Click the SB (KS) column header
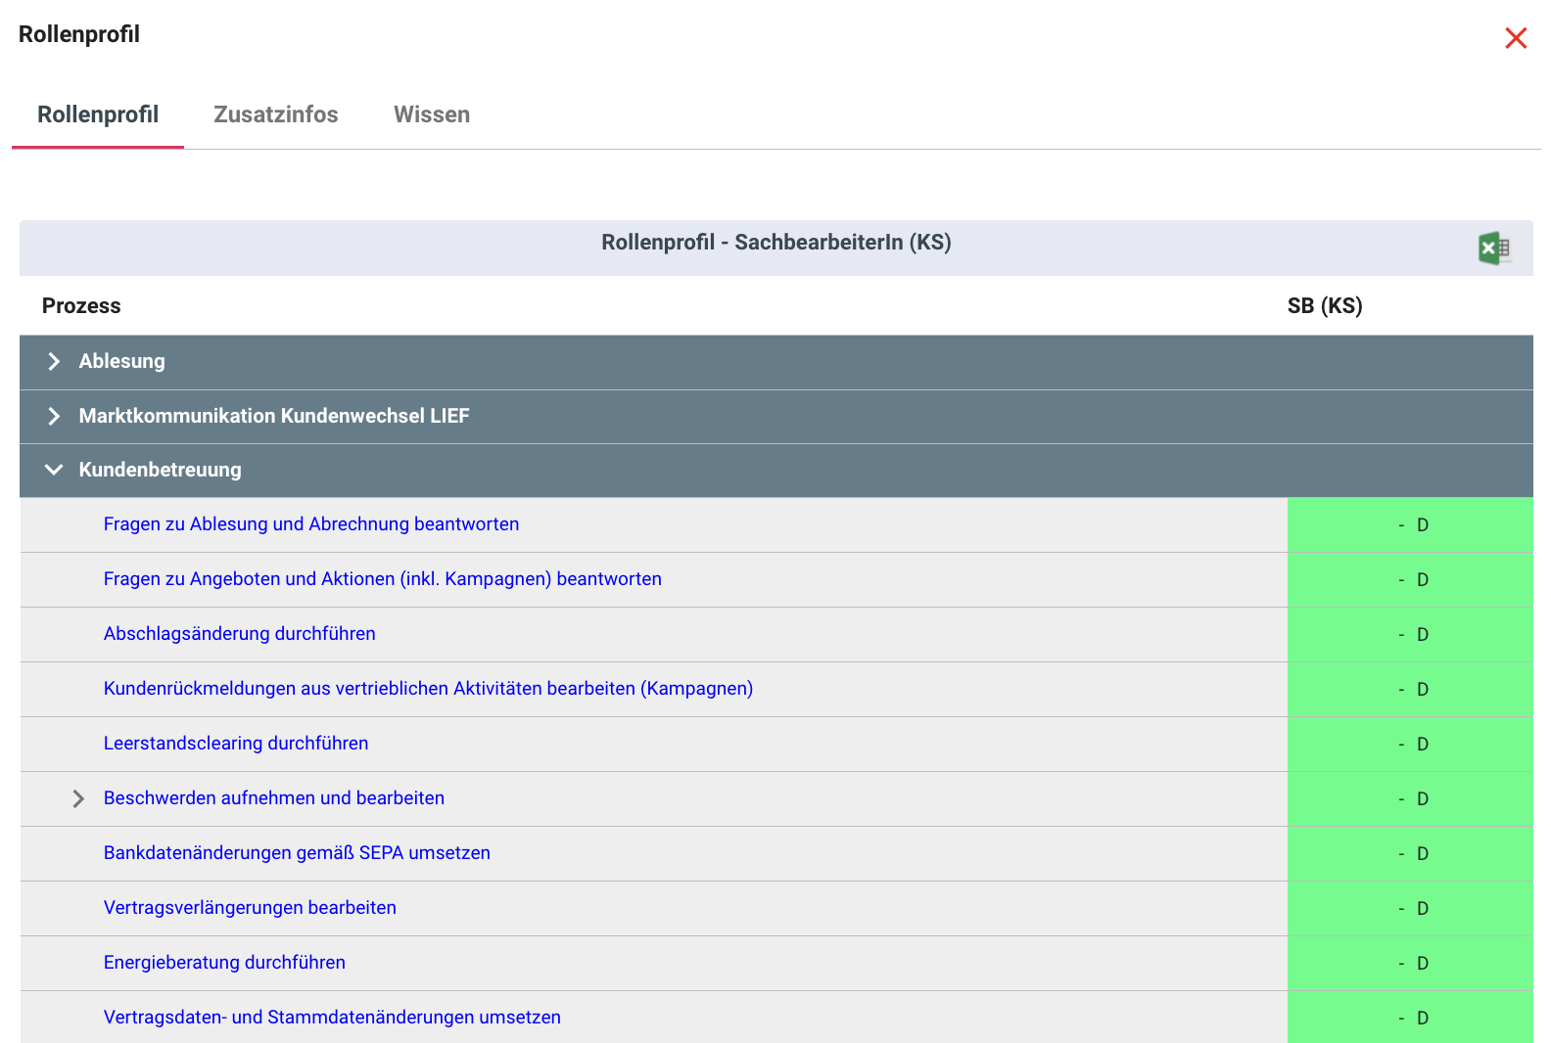Image resolution: width=1551 pixels, height=1043 pixels. [x=1324, y=306]
